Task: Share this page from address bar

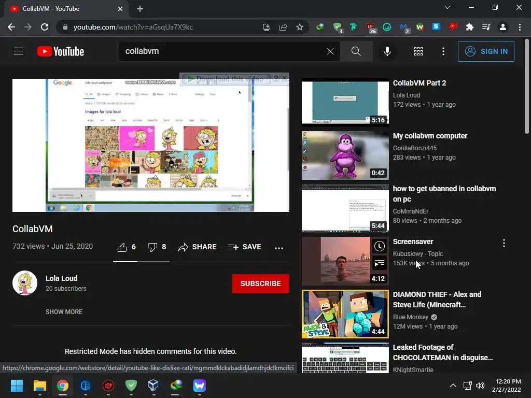Action: [x=283, y=27]
